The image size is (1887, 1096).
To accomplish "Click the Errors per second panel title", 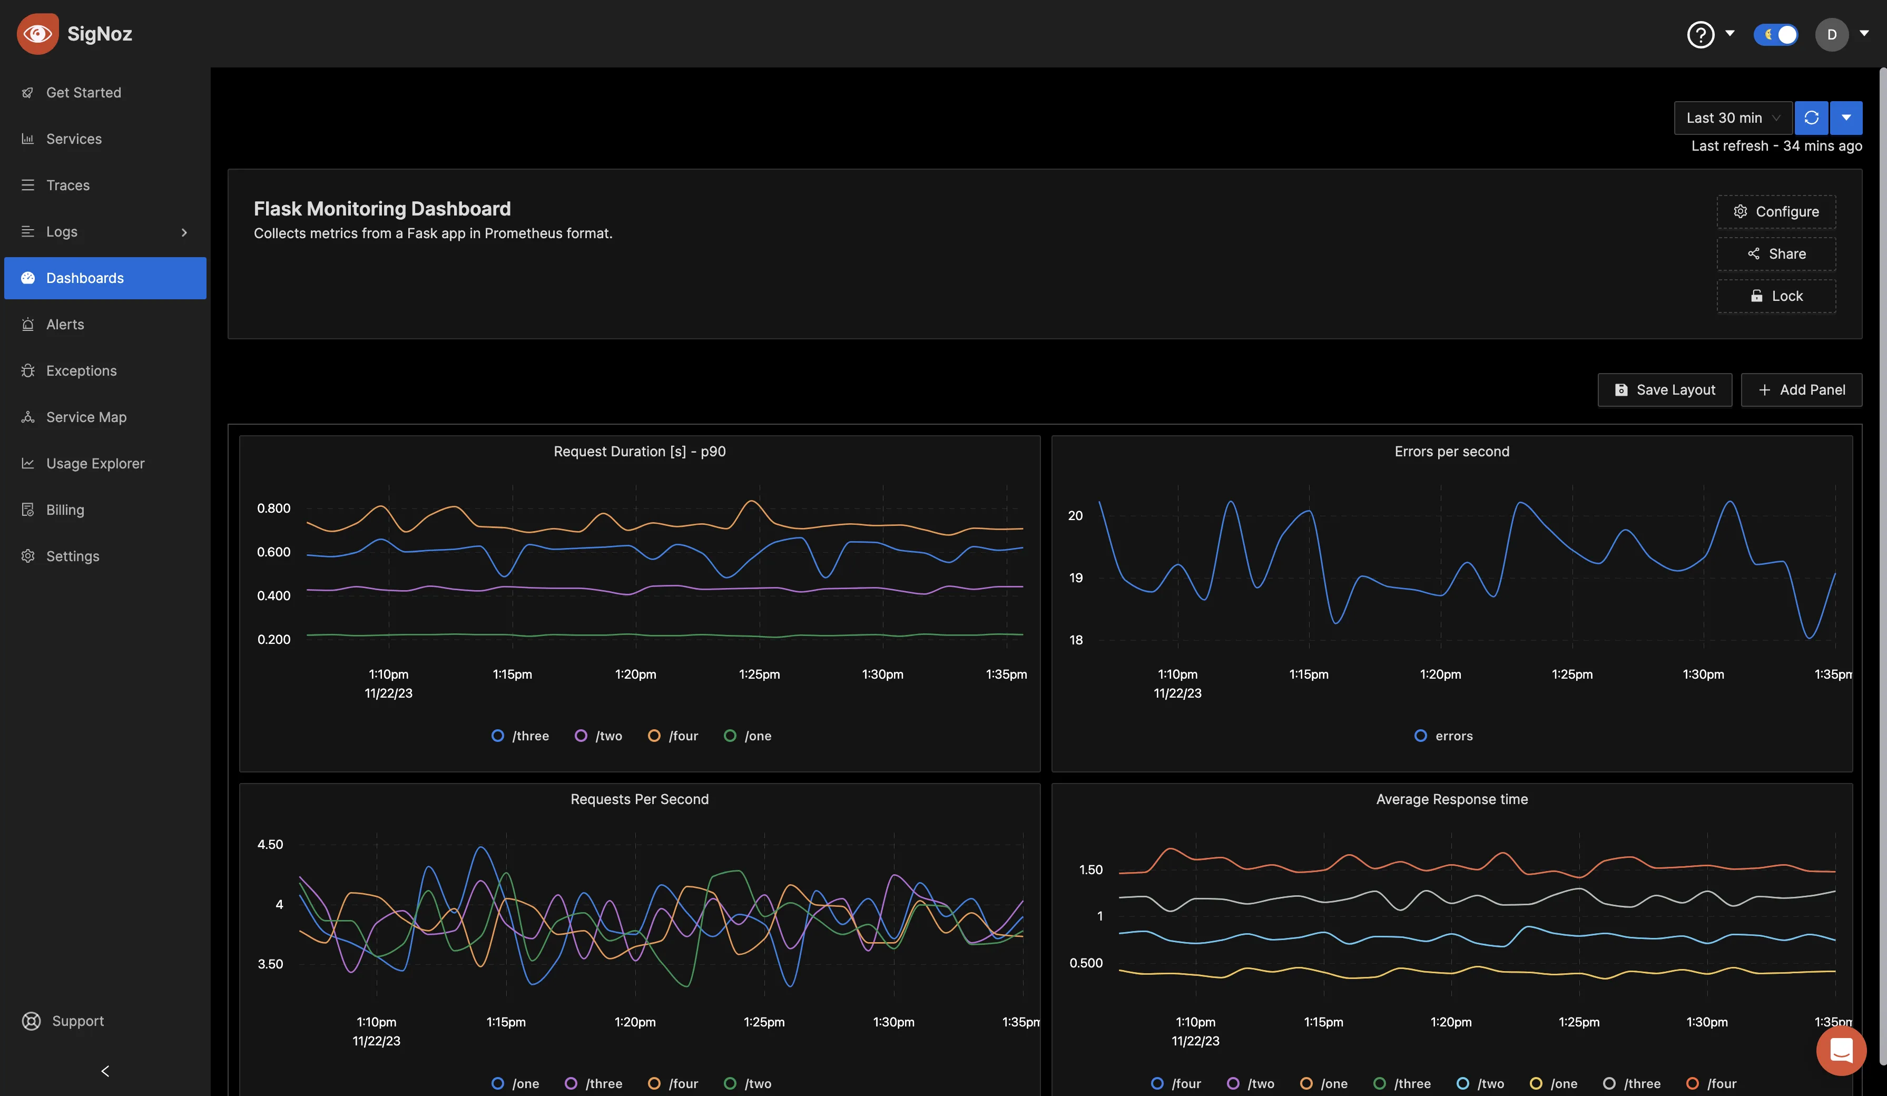I will tap(1452, 451).
